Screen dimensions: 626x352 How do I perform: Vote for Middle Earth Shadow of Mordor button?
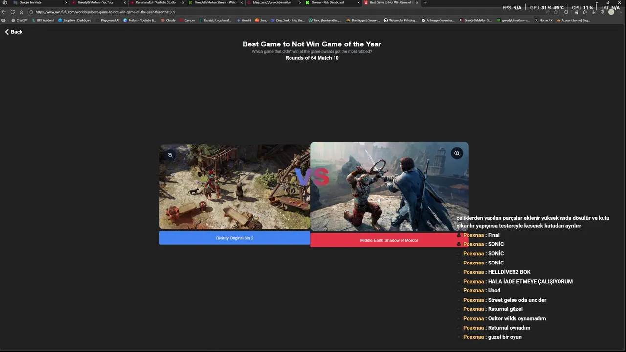389,240
